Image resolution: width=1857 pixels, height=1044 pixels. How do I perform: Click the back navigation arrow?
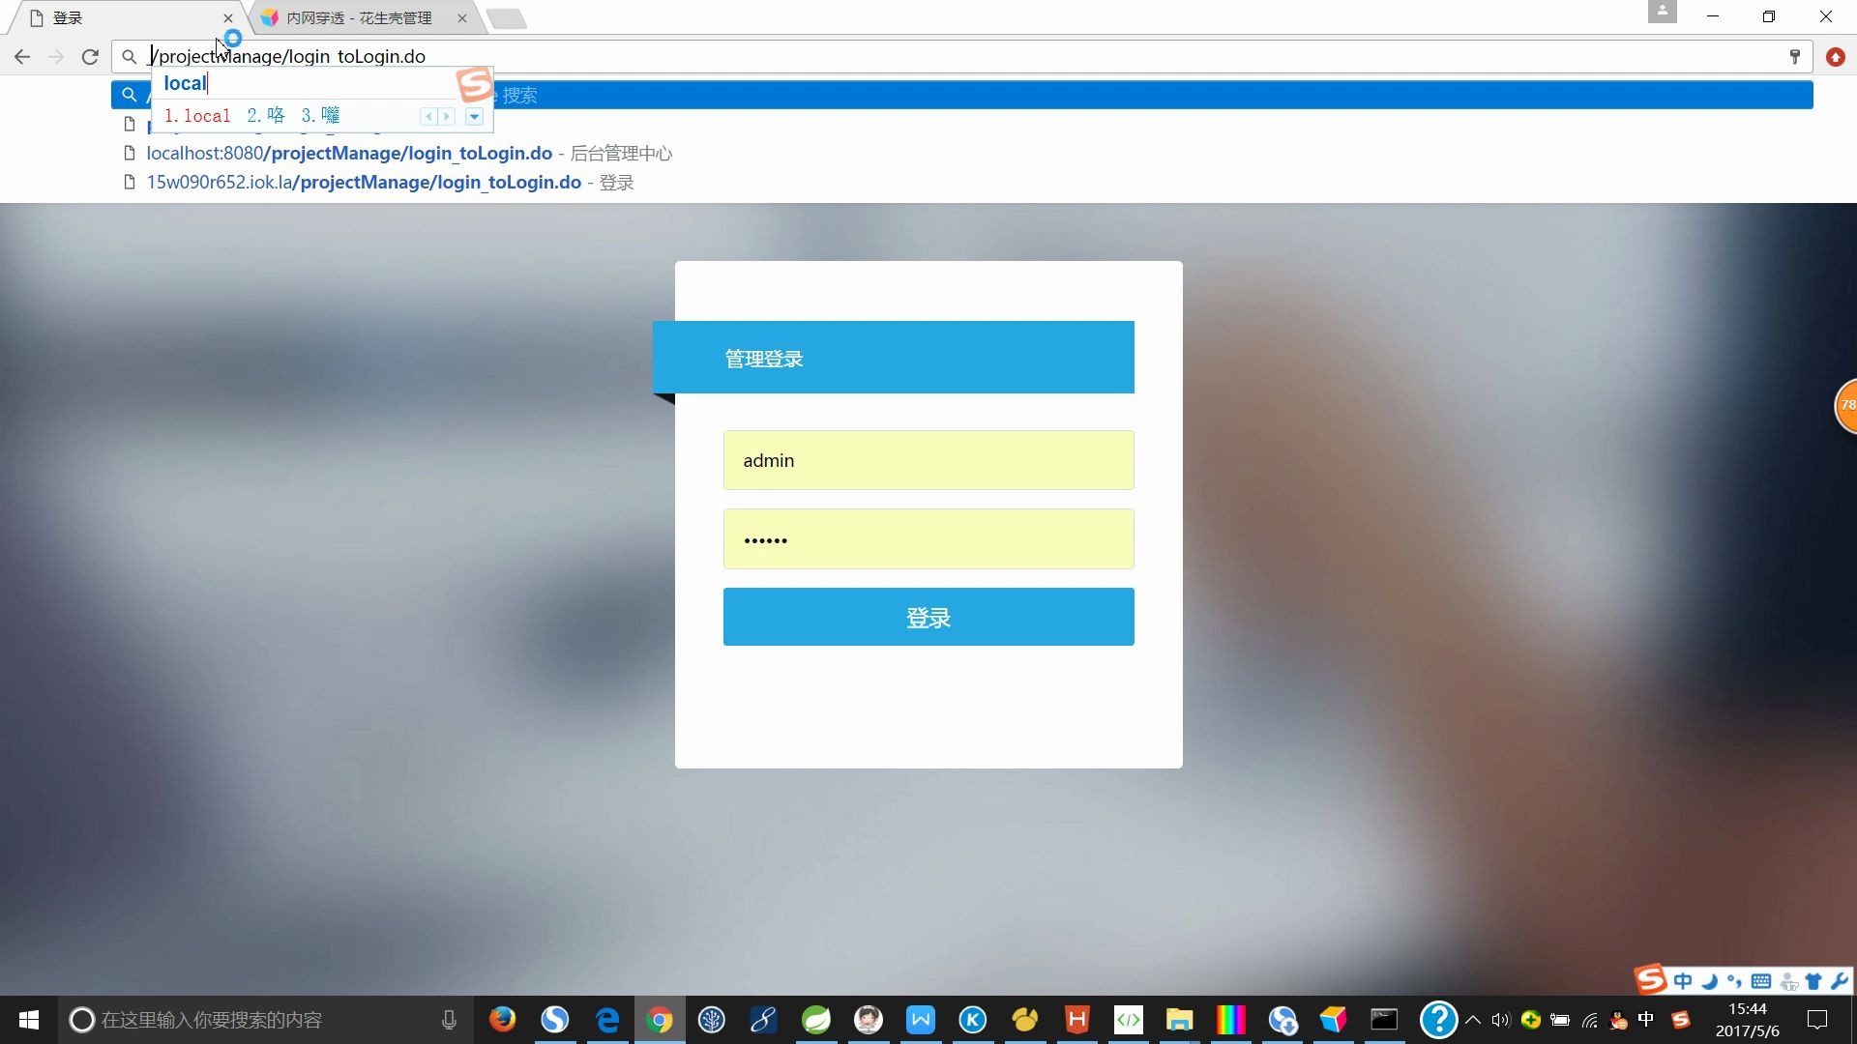click(x=22, y=57)
